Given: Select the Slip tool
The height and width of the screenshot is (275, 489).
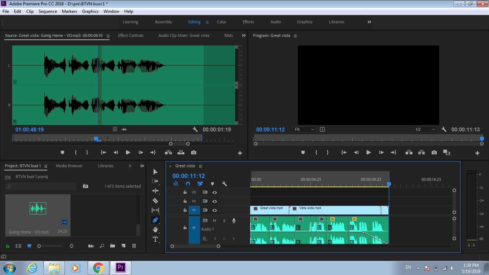Looking at the screenshot, I should click(155, 210).
